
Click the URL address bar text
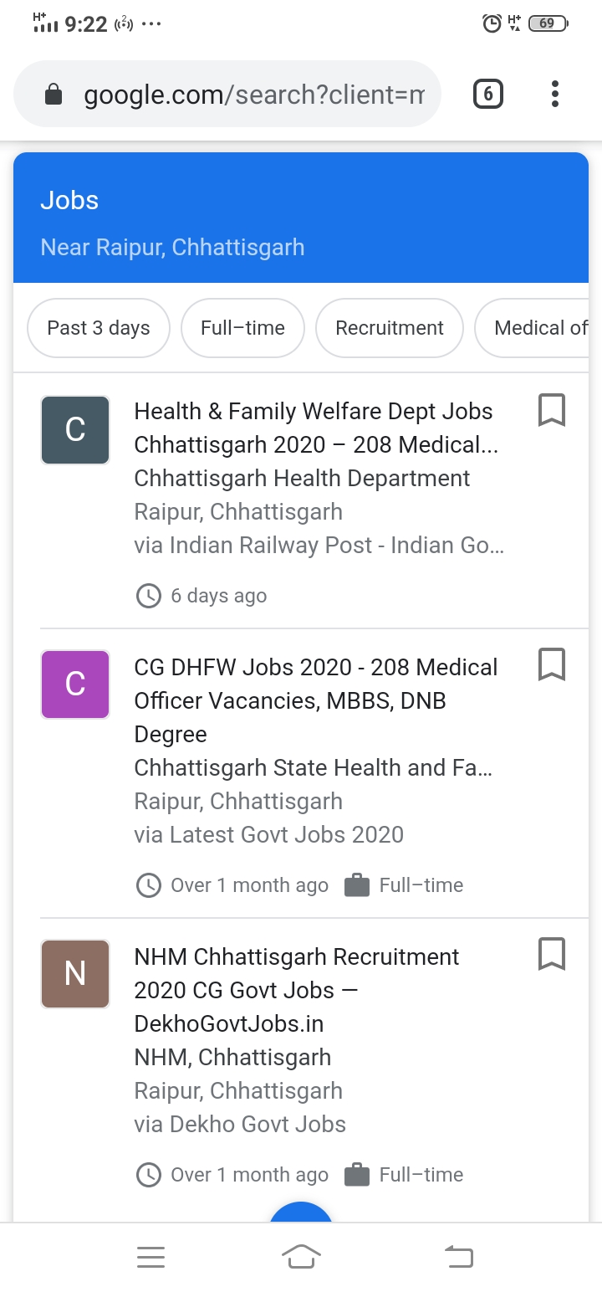click(254, 95)
